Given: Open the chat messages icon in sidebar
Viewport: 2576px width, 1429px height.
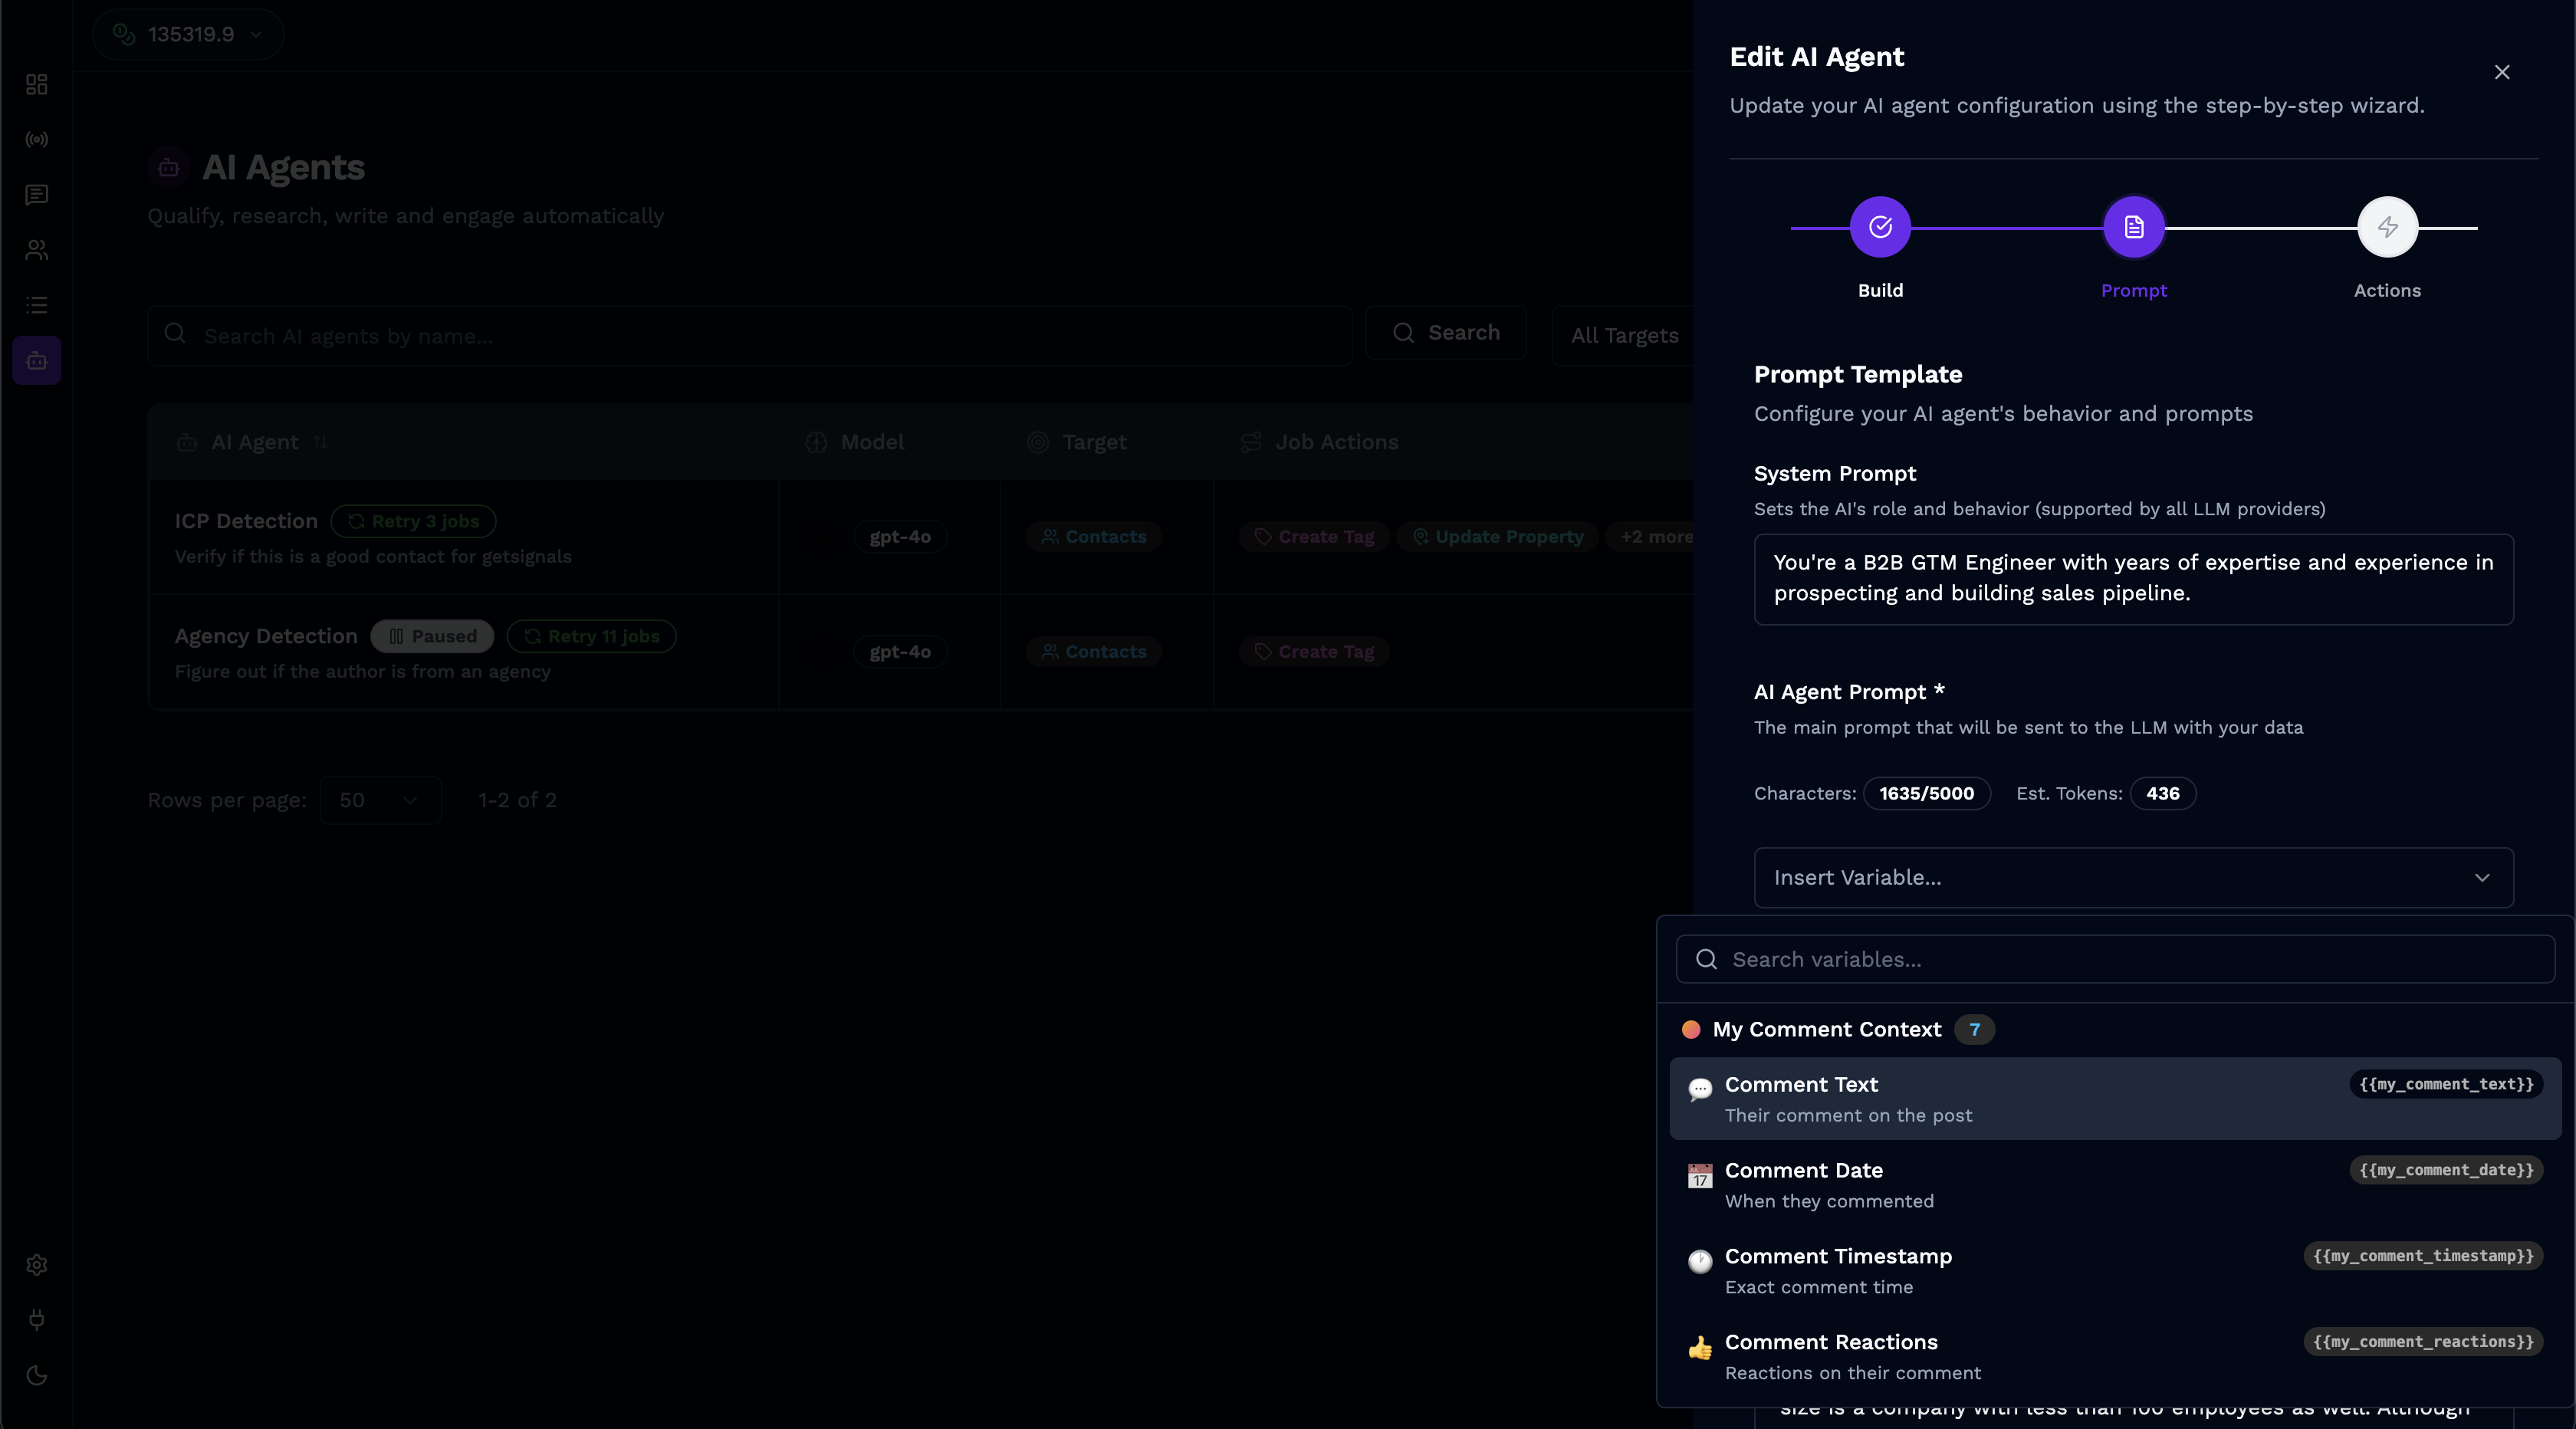Looking at the screenshot, I should click(x=36, y=194).
